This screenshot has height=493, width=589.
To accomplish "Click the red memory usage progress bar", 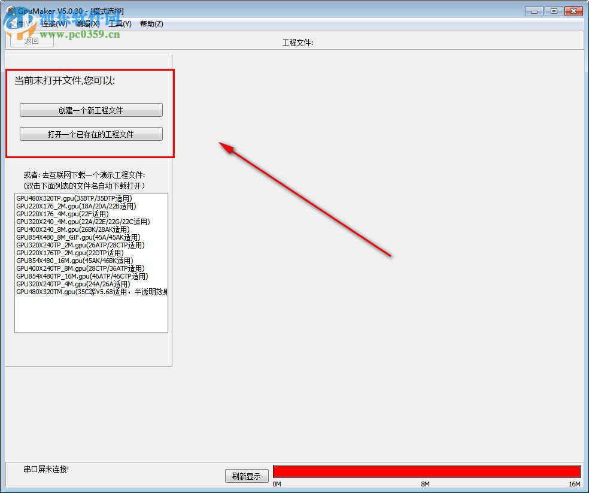I will point(426,470).
